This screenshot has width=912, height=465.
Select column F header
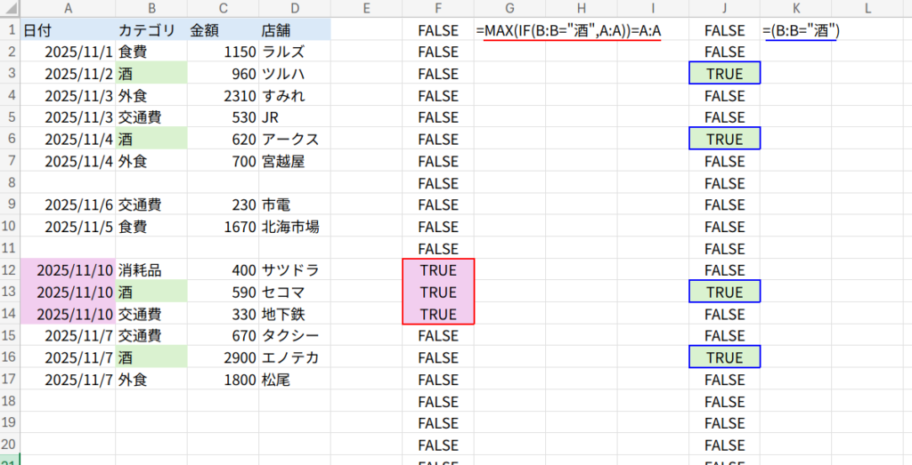(x=437, y=7)
